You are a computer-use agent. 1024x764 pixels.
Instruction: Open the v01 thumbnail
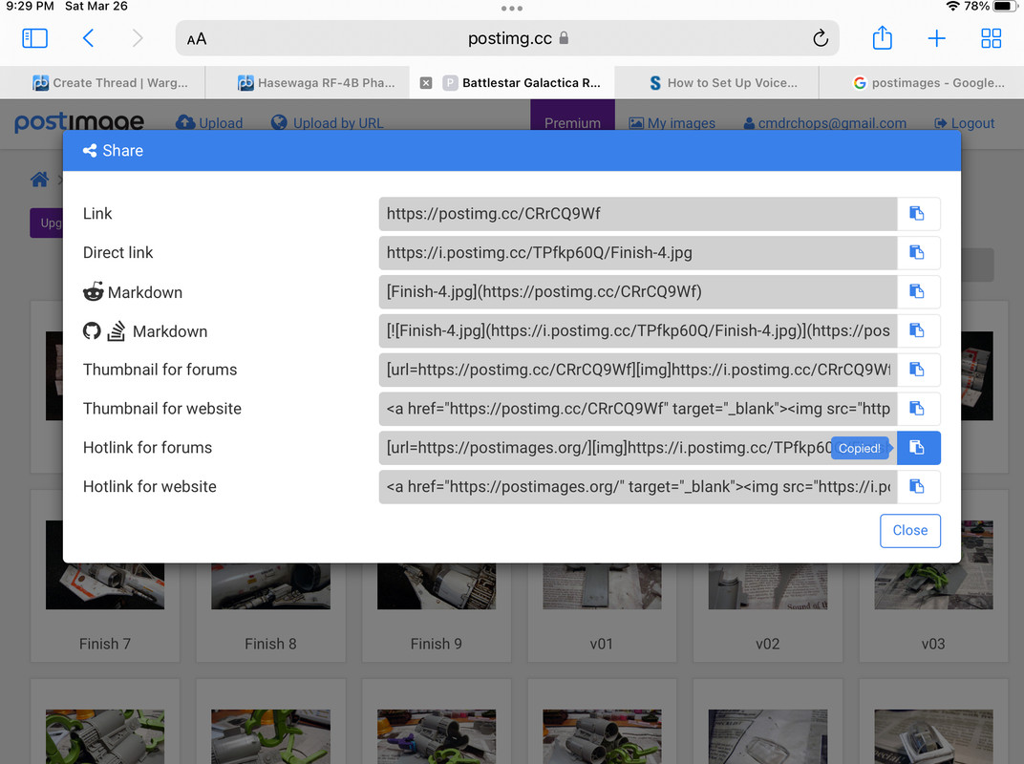click(602, 586)
